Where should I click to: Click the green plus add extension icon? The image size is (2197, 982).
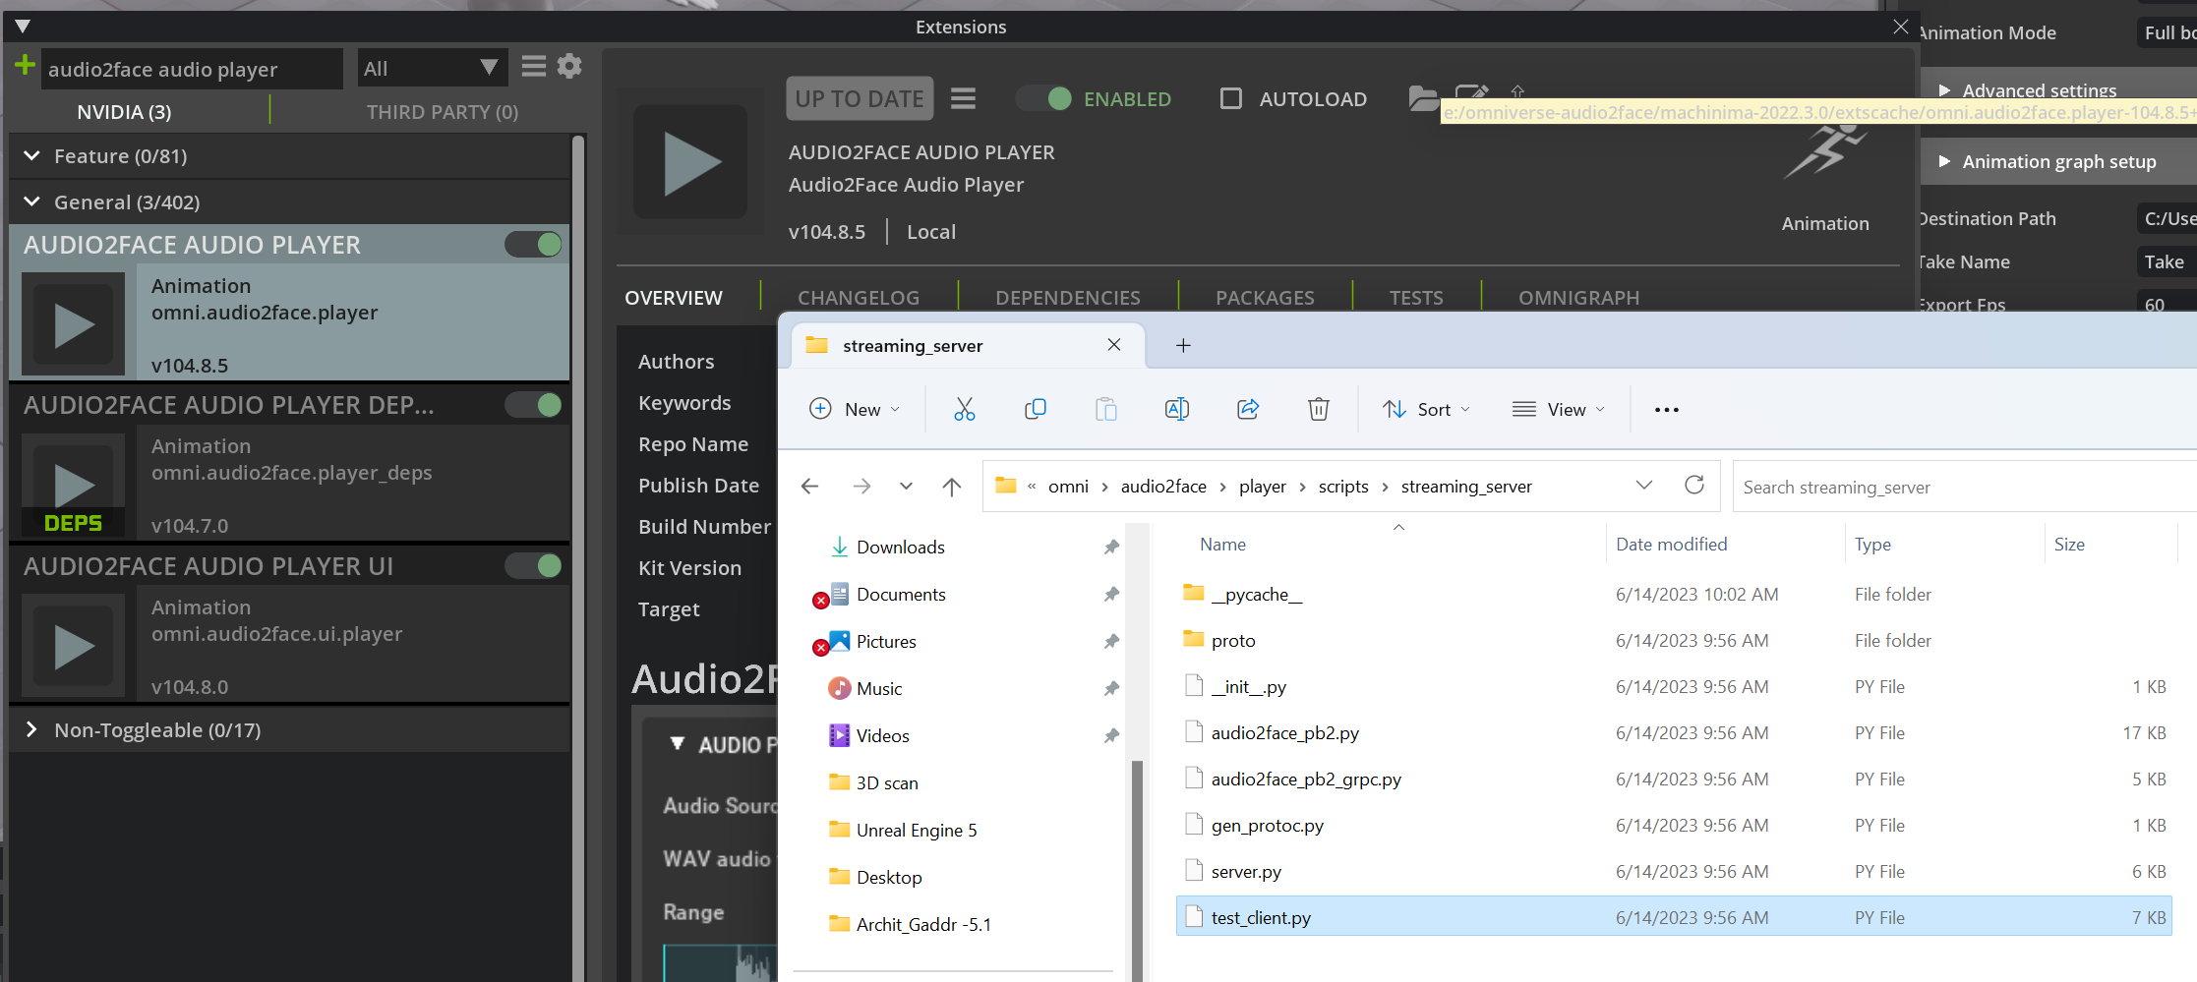tap(25, 67)
